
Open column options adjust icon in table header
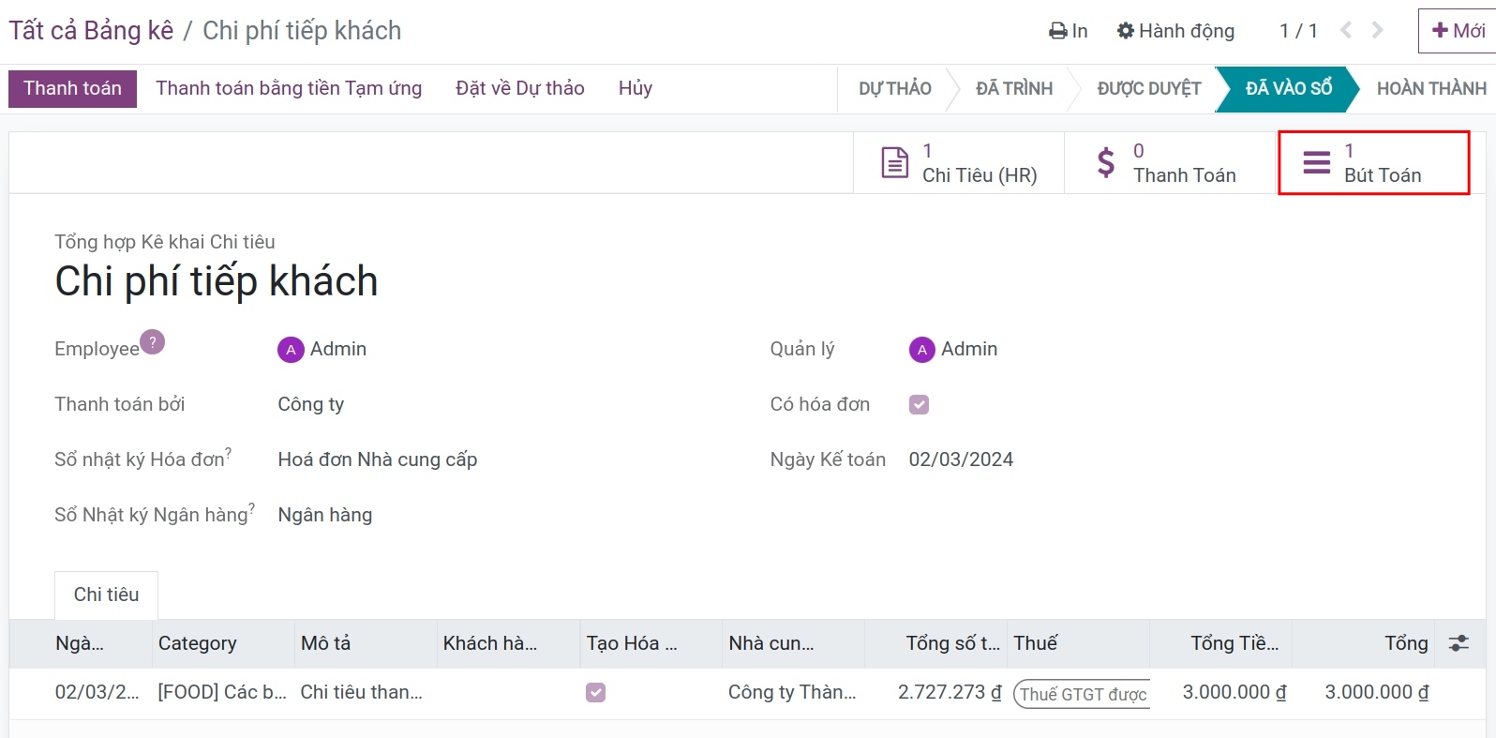click(1459, 643)
